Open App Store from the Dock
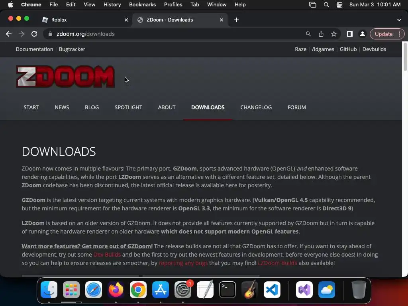Image resolution: width=408 pixels, height=306 pixels. (161, 290)
